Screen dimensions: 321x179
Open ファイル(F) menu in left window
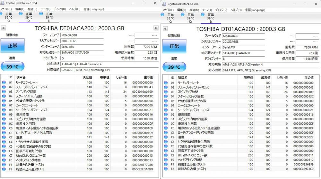(6, 9)
